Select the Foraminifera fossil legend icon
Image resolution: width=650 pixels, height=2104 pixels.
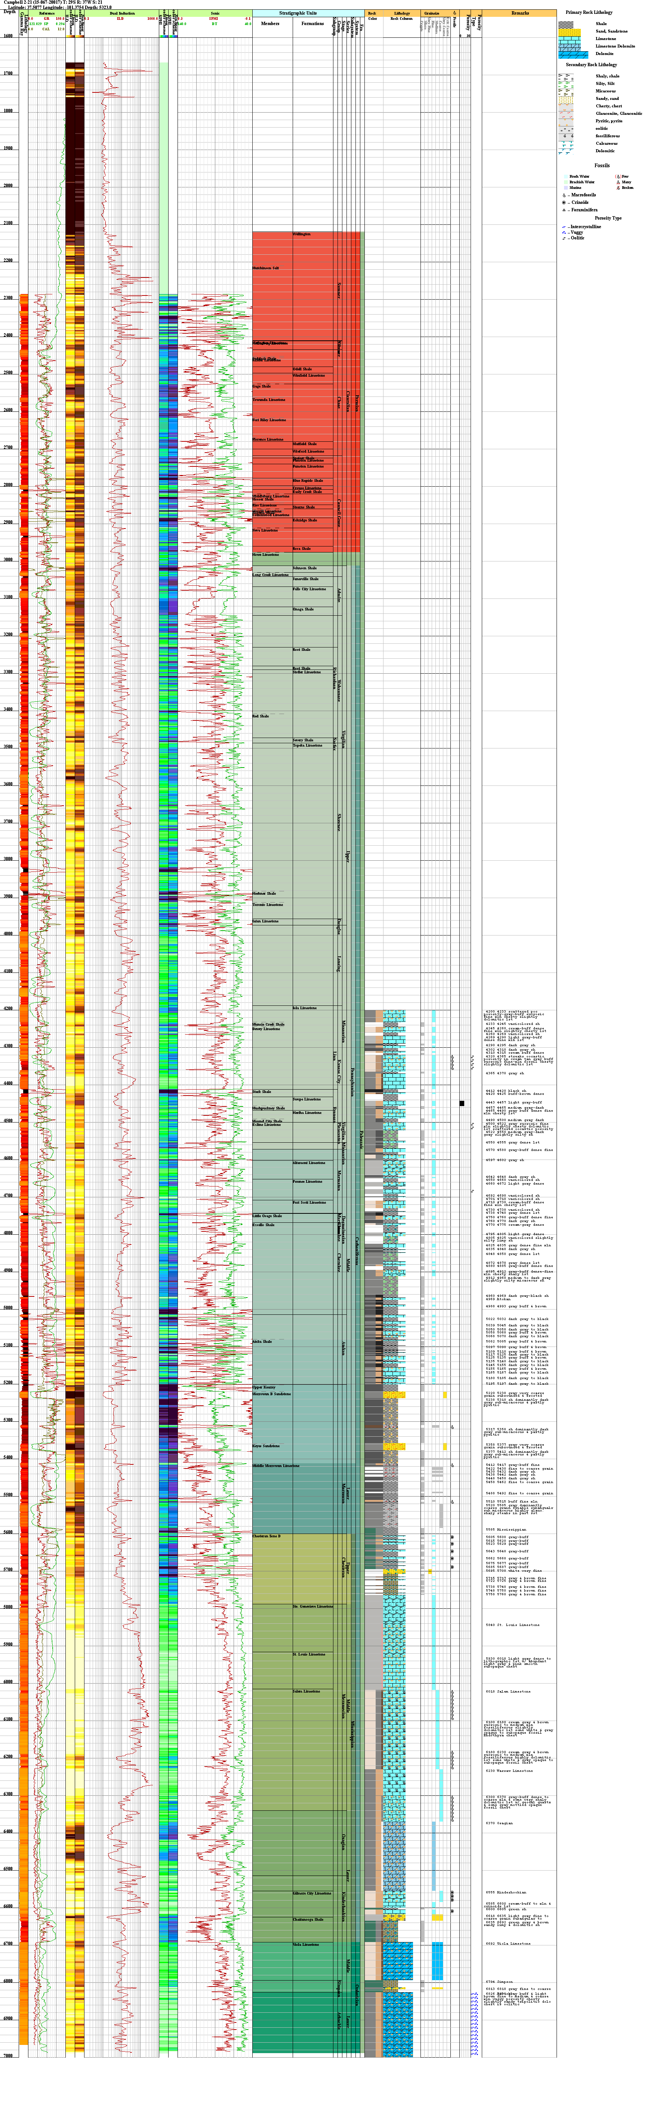(564, 210)
